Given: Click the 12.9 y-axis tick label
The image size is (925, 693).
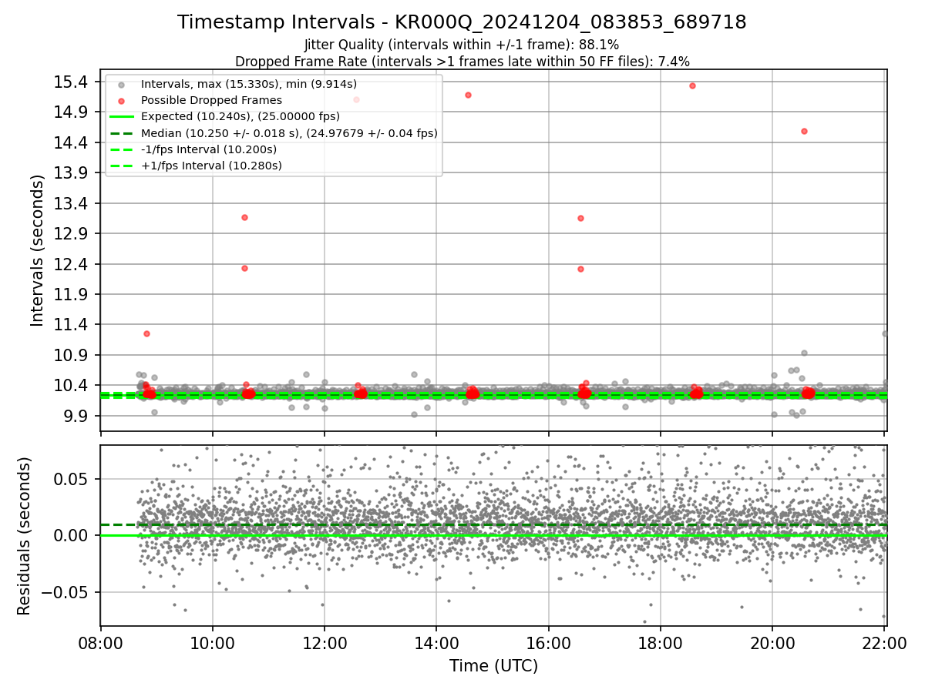Looking at the screenshot, I should click(x=72, y=233).
